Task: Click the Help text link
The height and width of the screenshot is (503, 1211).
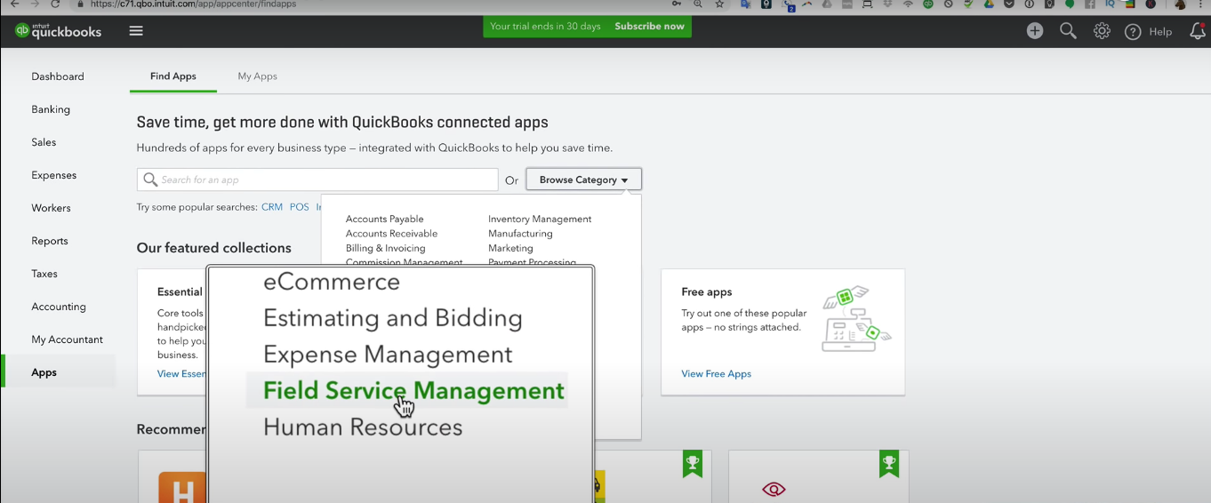Action: 1160,32
